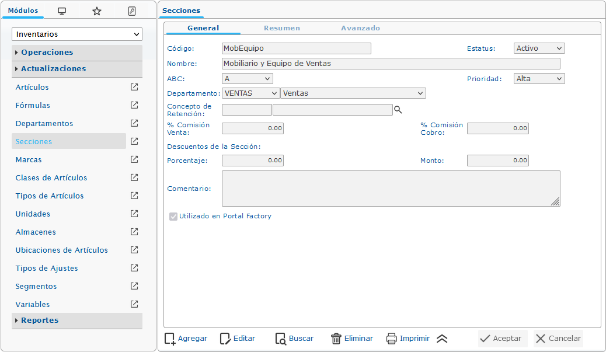
Task: Select the Secciones window tab
Action: [x=181, y=11]
